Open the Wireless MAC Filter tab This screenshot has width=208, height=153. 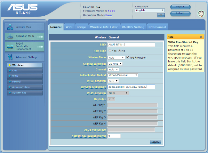(104, 27)
